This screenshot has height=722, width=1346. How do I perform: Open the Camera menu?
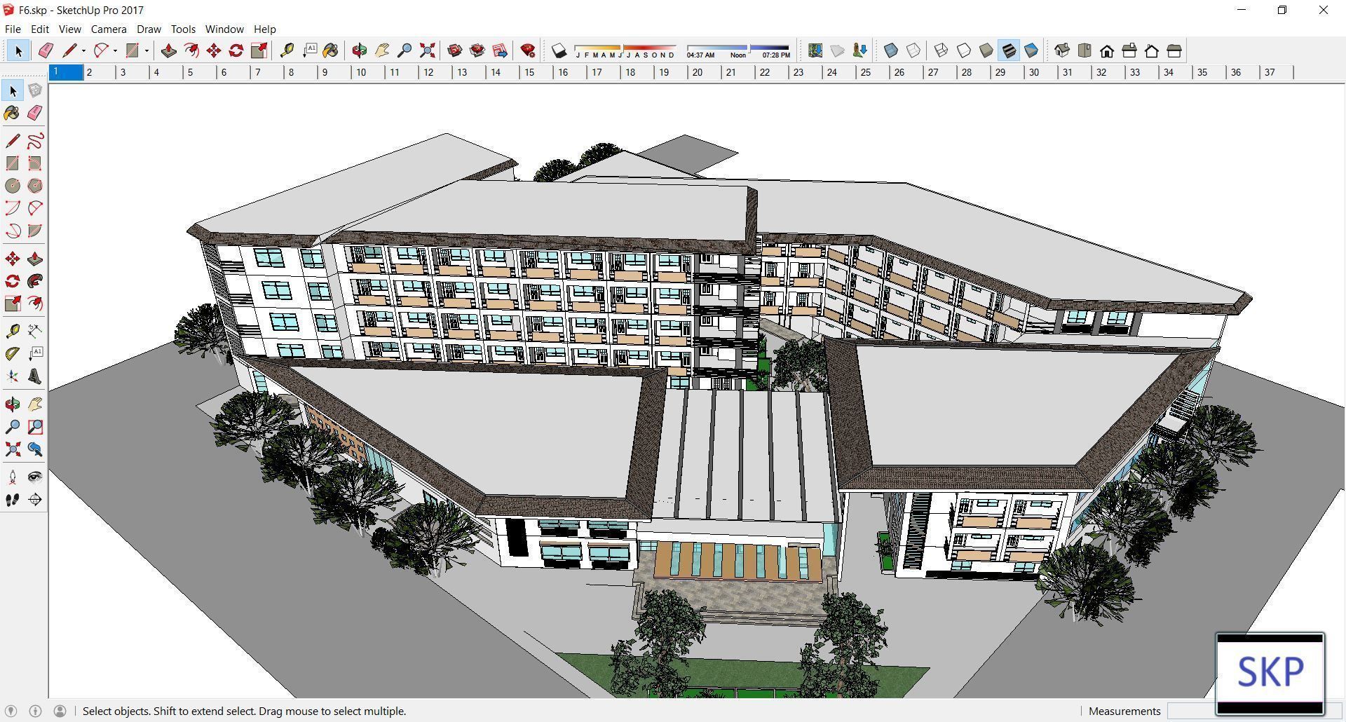click(108, 29)
